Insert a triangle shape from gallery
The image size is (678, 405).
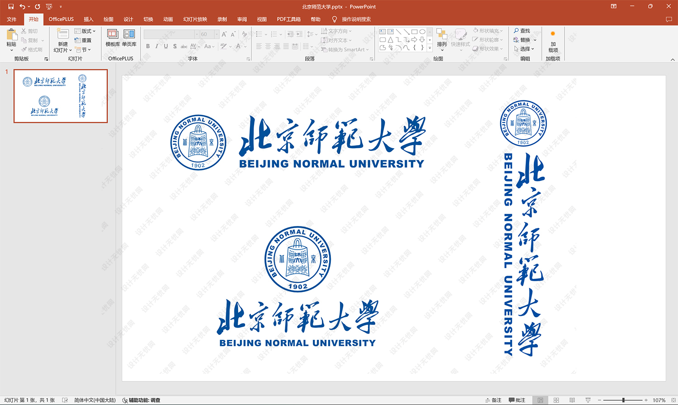(390, 40)
